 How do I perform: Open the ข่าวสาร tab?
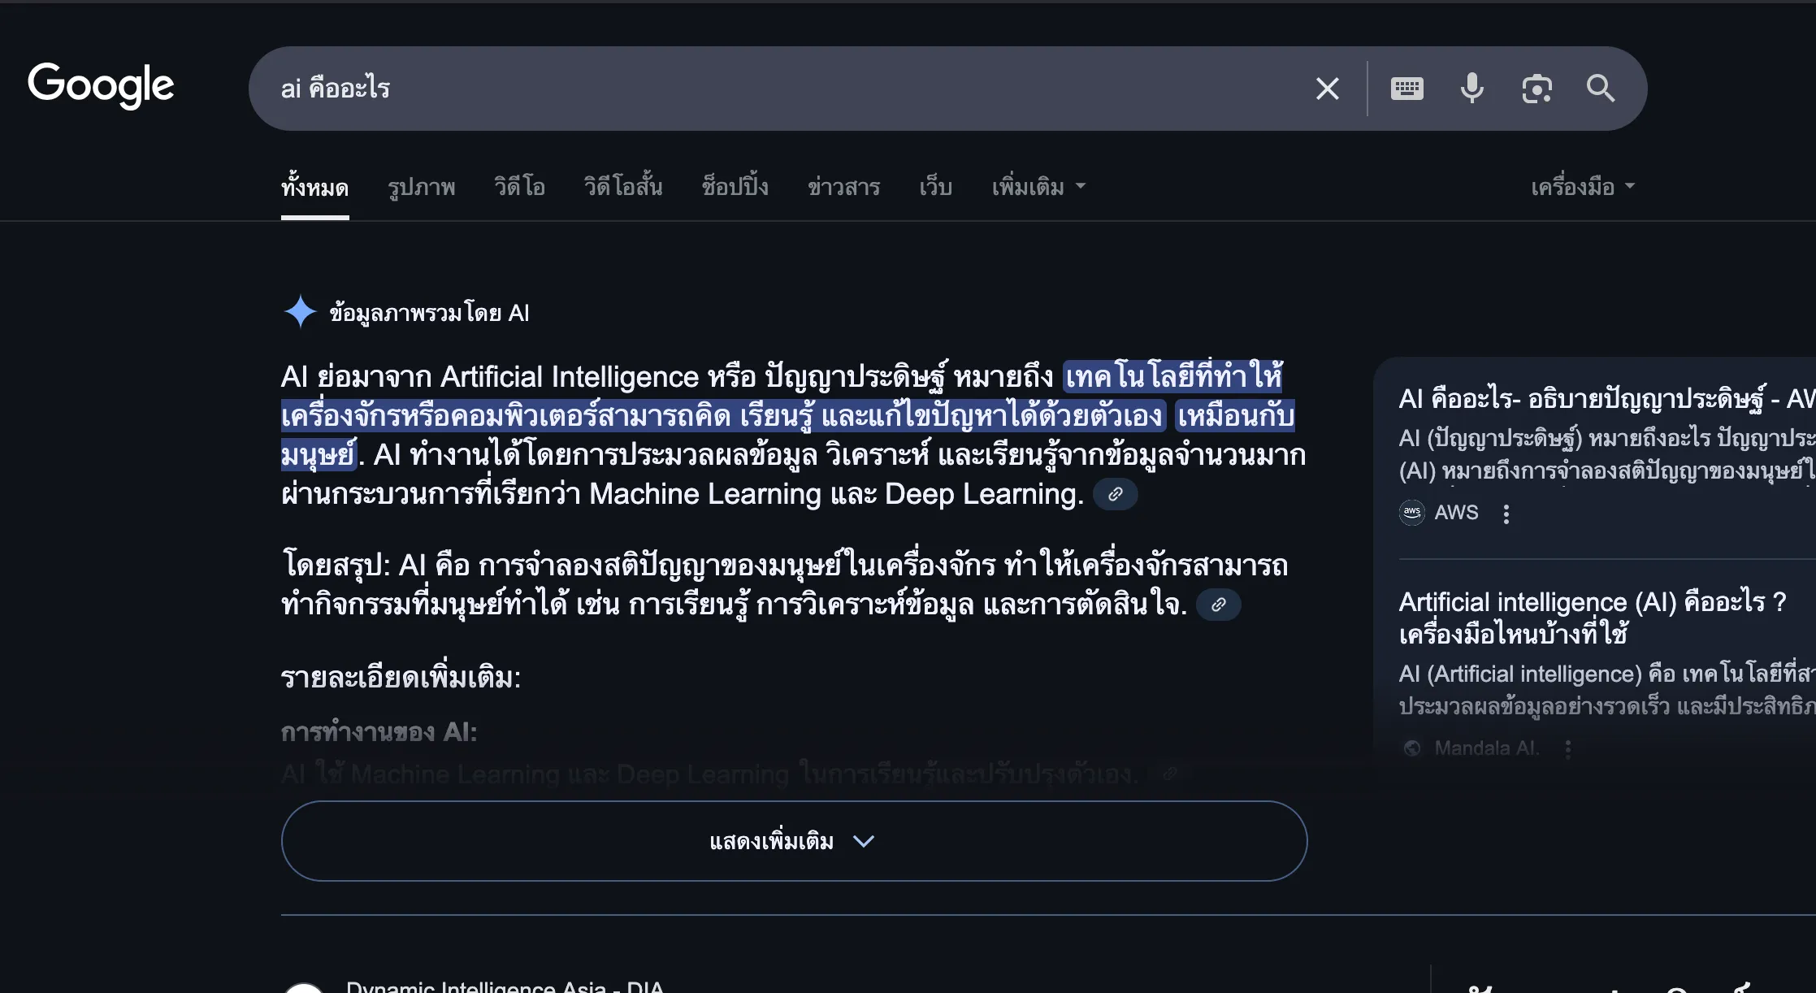[843, 188]
